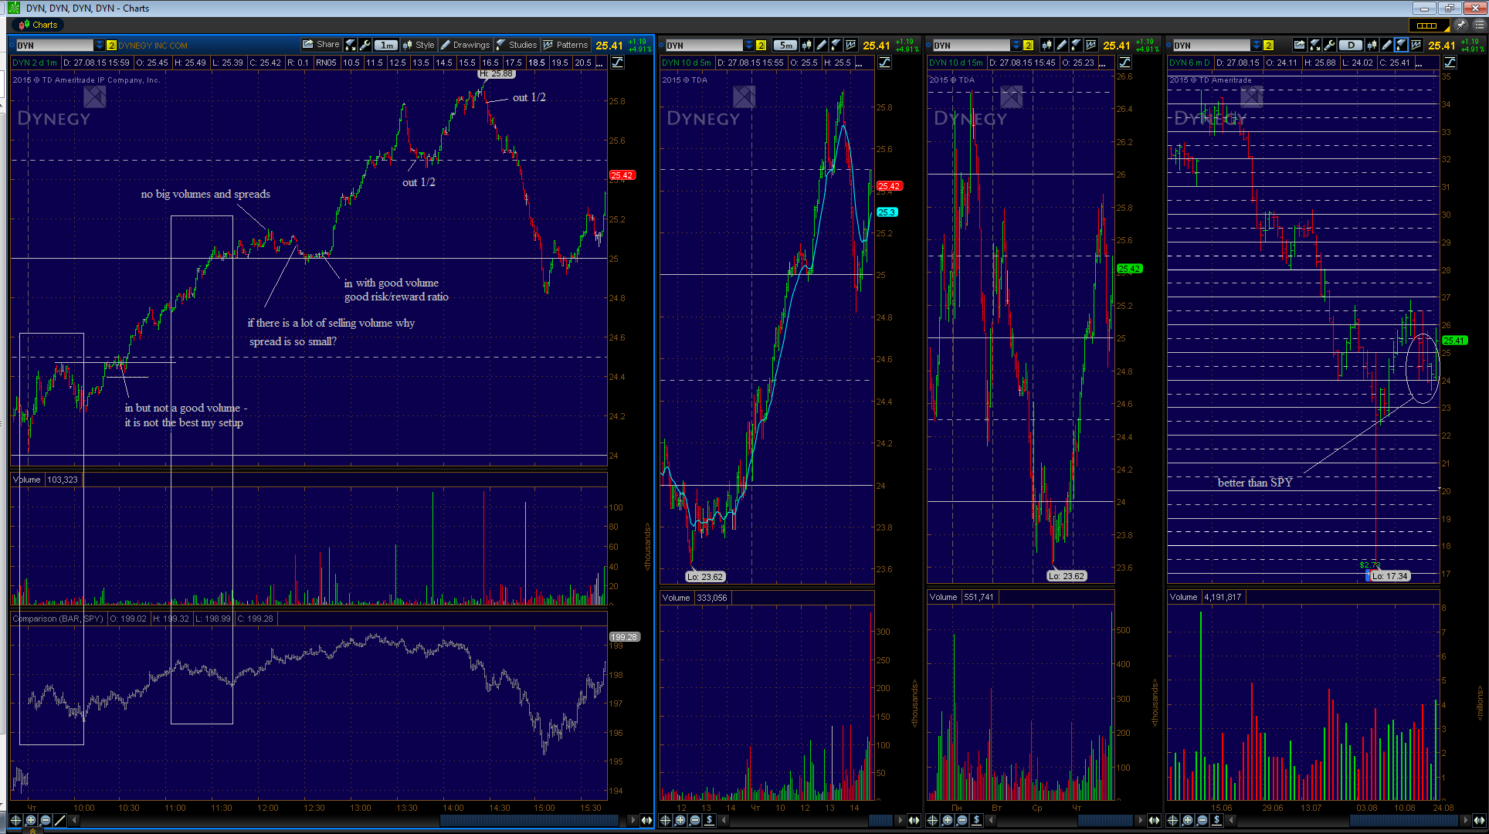The height and width of the screenshot is (834, 1489).
Task: Toggle the pin-window icon at top right
Action: point(1461,25)
